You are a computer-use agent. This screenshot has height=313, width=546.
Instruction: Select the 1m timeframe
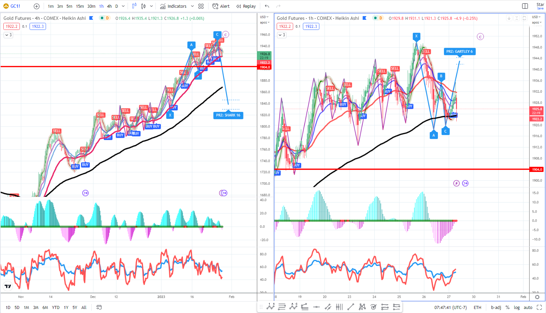point(51,6)
